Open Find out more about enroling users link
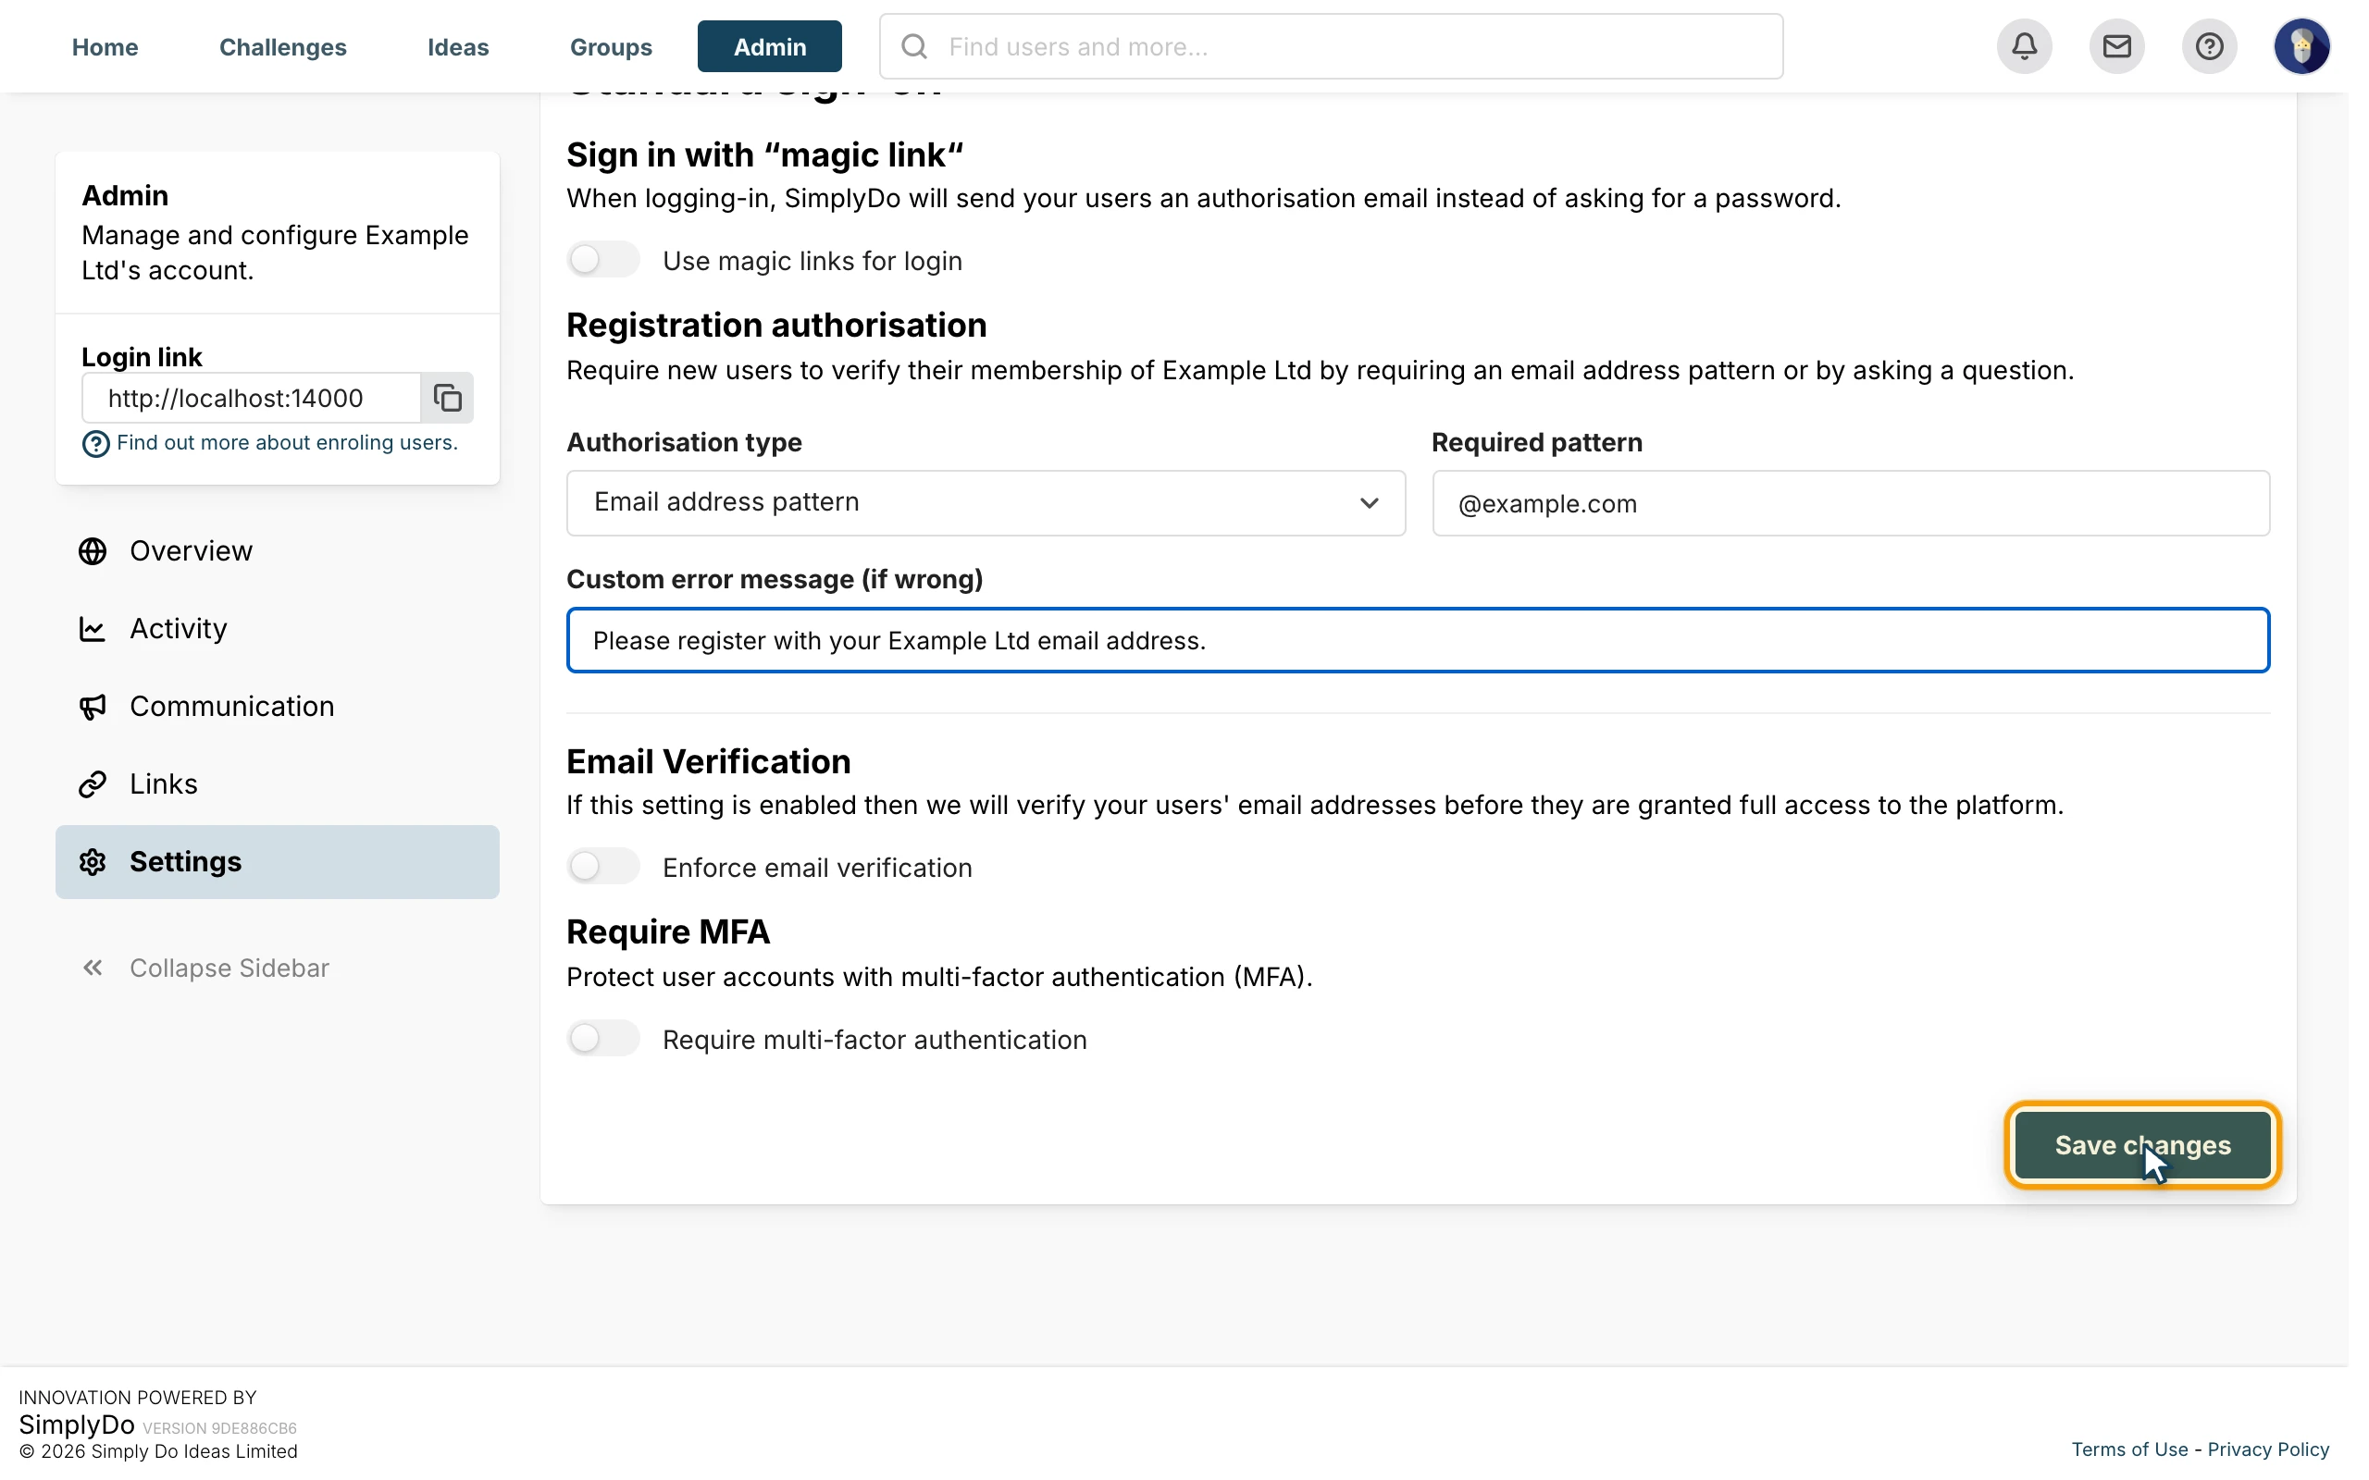Viewport: 2369px width, 1480px height. point(287,442)
